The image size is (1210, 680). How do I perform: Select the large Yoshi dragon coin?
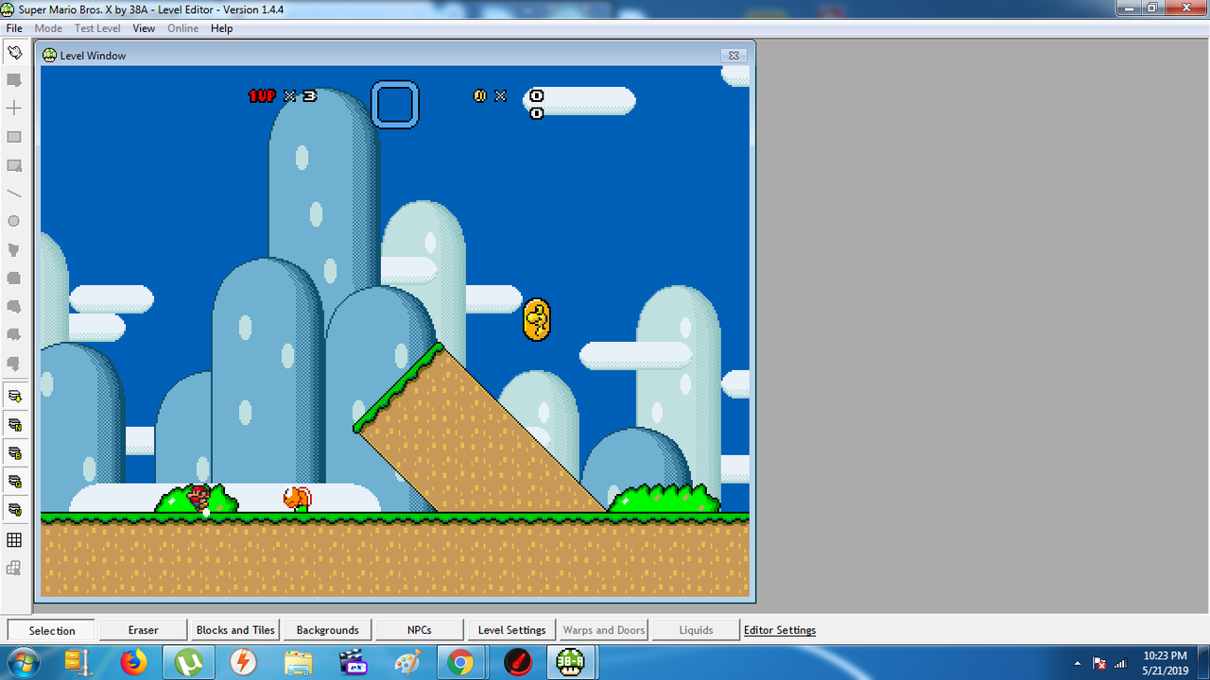537,319
